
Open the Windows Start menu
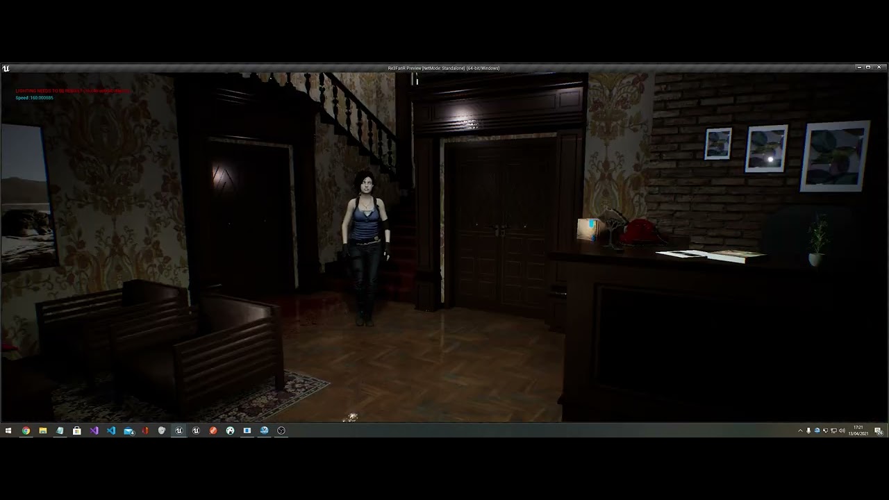click(x=8, y=431)
